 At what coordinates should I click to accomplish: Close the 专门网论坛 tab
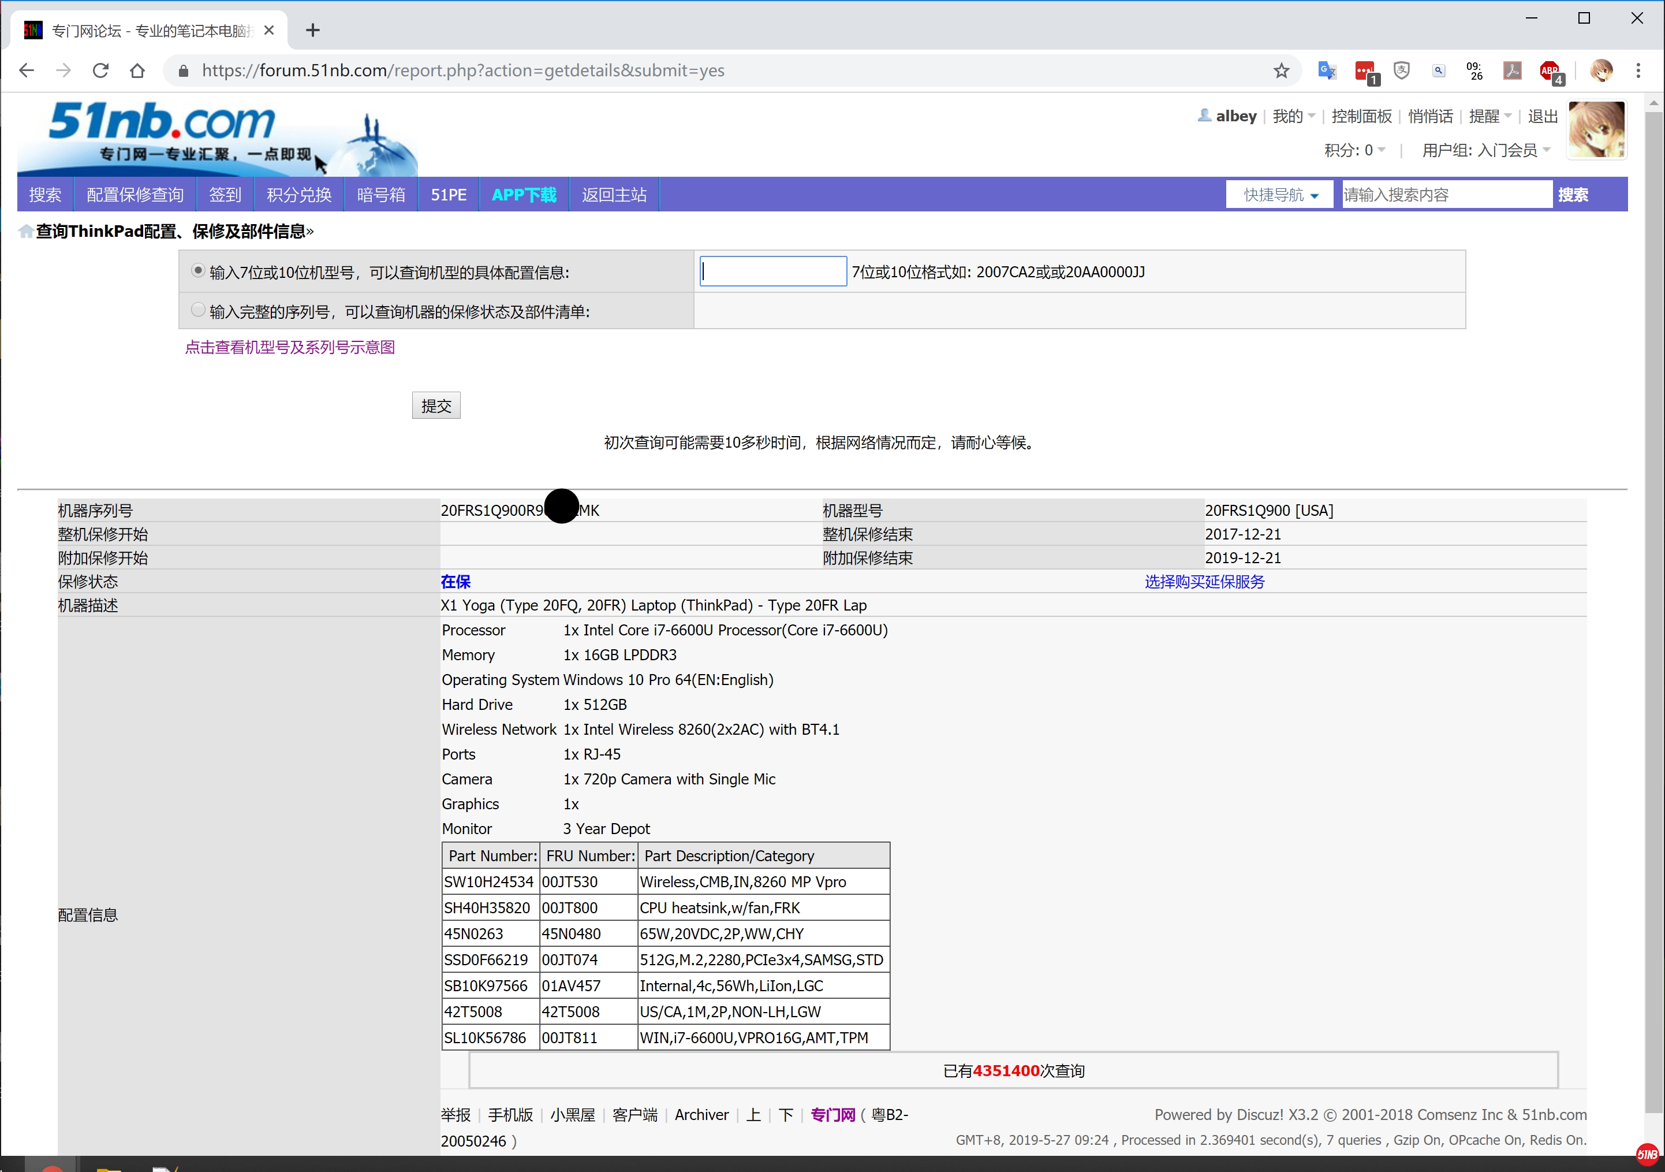pos(269,31)
